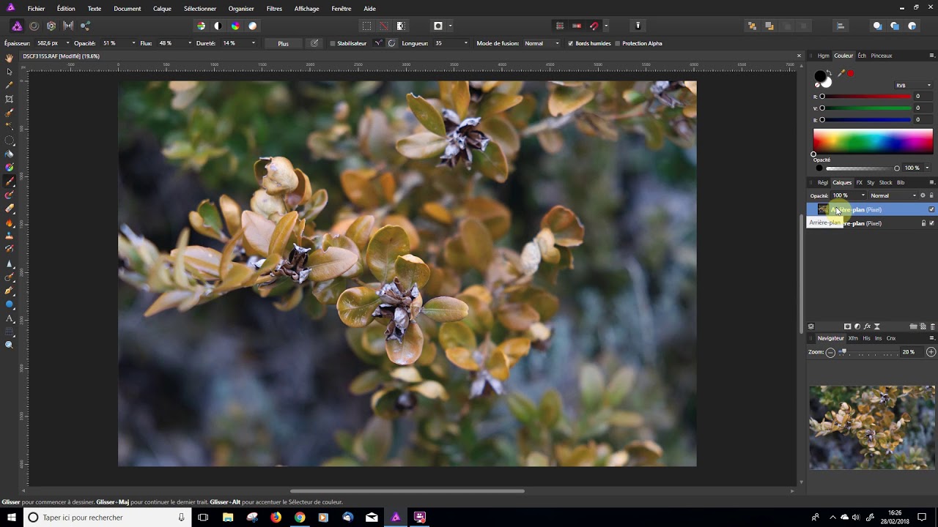Screen dimensions: 938x527
Task: Hide the locked bottom Arrière-plan layer
Action: pos(931,223)
